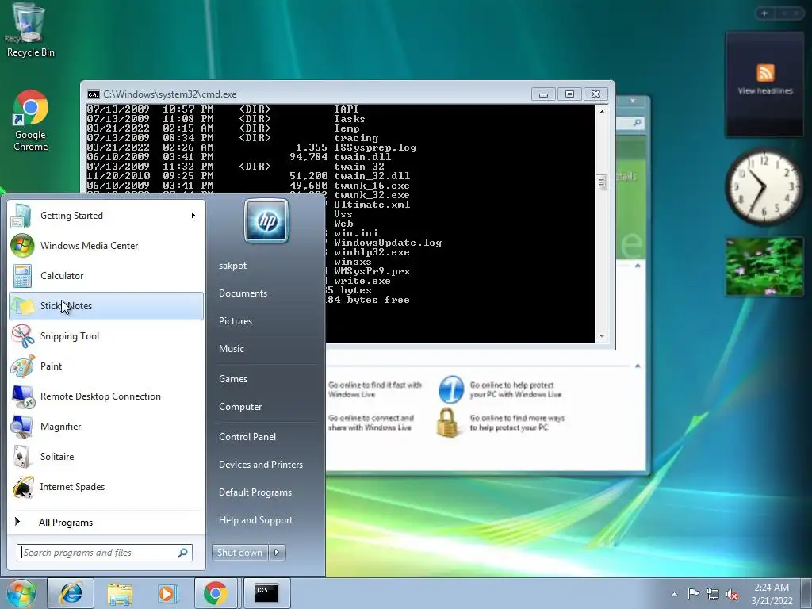
Task: Click the cmd window scrollbar thumb
Action: point(601,182)
